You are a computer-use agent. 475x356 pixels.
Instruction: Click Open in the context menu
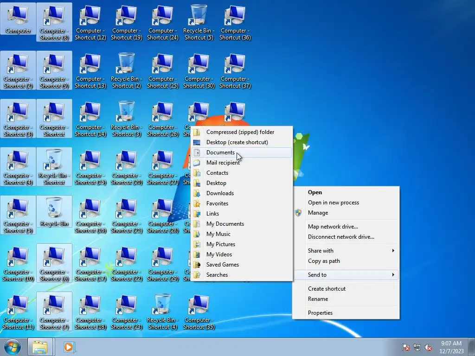(346, 192)
